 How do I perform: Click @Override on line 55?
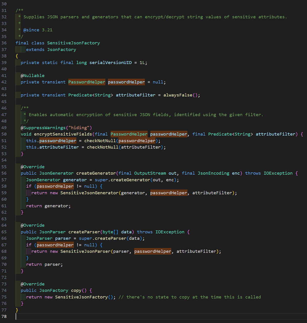[x=32, y=167]
